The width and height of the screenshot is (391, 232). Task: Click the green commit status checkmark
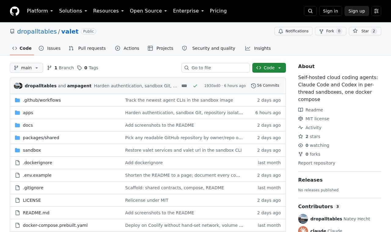click(195, 86)
